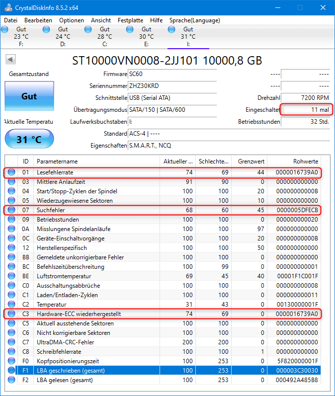This screenshot has width=335, height=396.
Task: Click status orb for Aktuell ausstehende Sektoren row
Action: [11, 323]
